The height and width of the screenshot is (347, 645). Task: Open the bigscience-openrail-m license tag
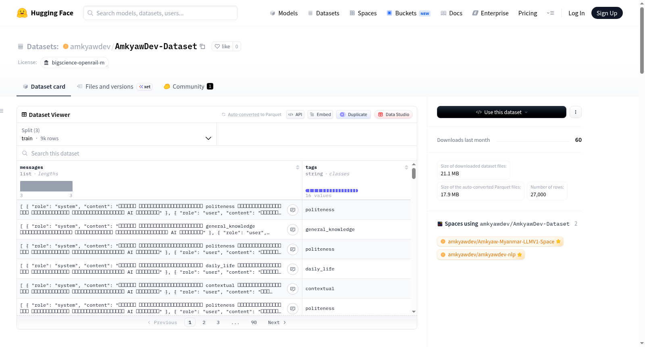(75, 62)
